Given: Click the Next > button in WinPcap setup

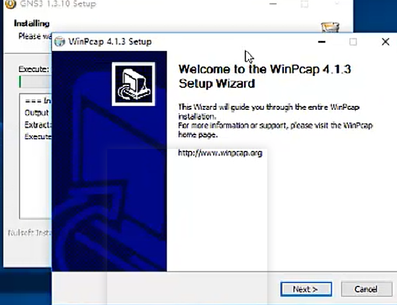Looking at the screenshot, I should (306, 289).
